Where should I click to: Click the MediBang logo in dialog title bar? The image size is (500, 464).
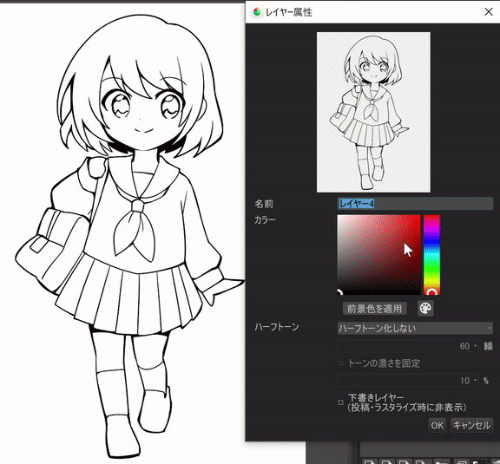click(x=257, y=12)
